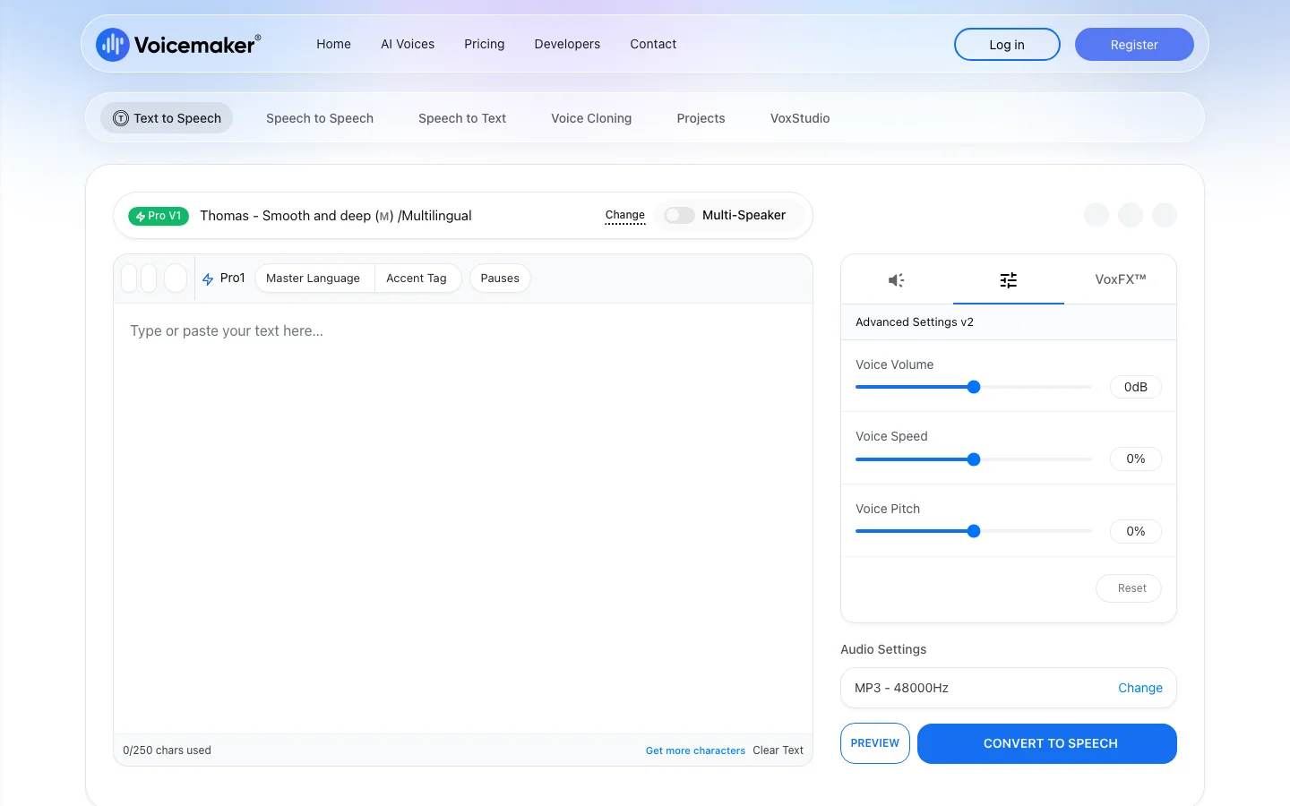1290x806 pixels.
Task: Switch to Speech to Speech tab
Action: pos(320,118)
